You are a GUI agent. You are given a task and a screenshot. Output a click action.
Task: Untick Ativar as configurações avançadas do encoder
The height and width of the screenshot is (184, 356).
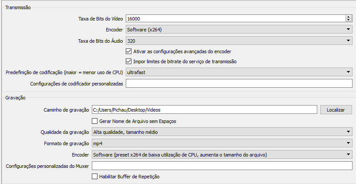pos(128,51)
